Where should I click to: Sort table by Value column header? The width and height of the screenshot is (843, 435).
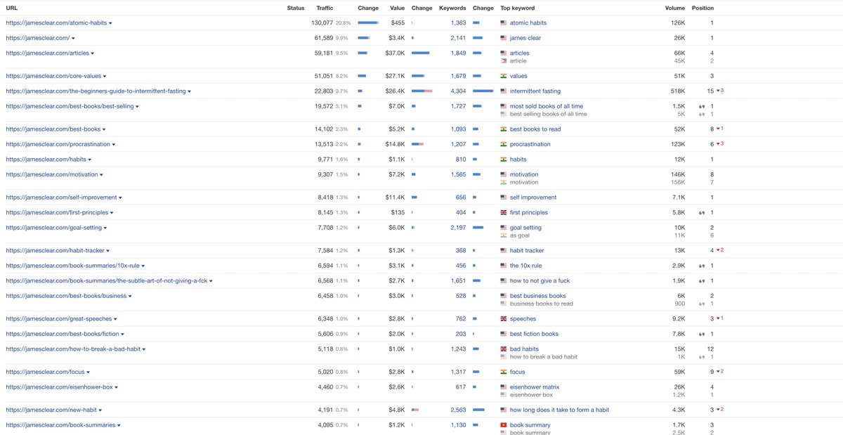[398, 8]
